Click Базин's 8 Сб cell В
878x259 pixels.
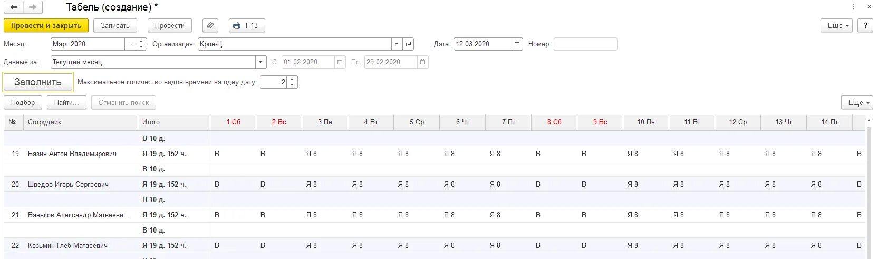554,154
